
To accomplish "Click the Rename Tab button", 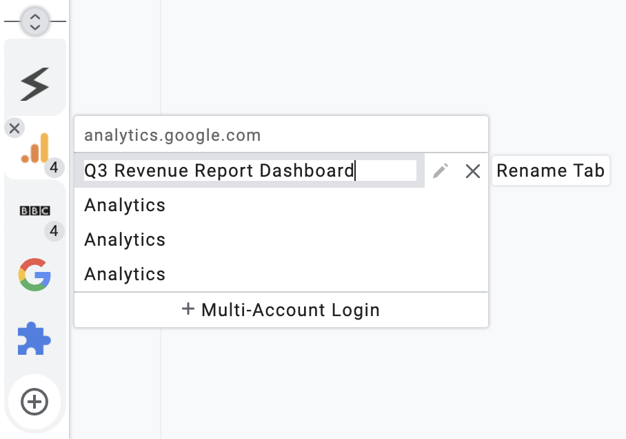I will point(550,170).
